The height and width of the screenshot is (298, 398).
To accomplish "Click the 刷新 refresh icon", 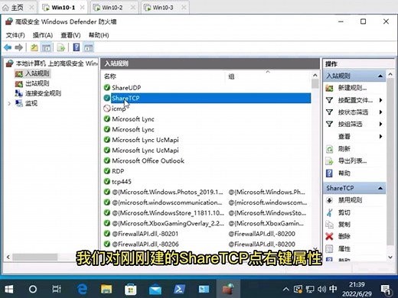I will click(x=329, y=149).
